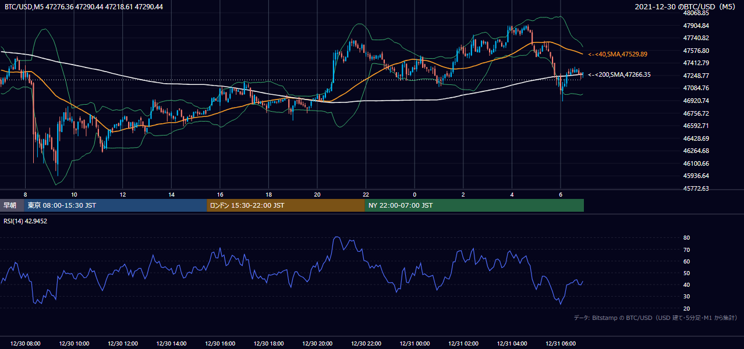The height and width of the screenshot is (349, 744).
Task: Click the ロンドン 15:30-22:00 JST session bar
Action: (286, 205)
